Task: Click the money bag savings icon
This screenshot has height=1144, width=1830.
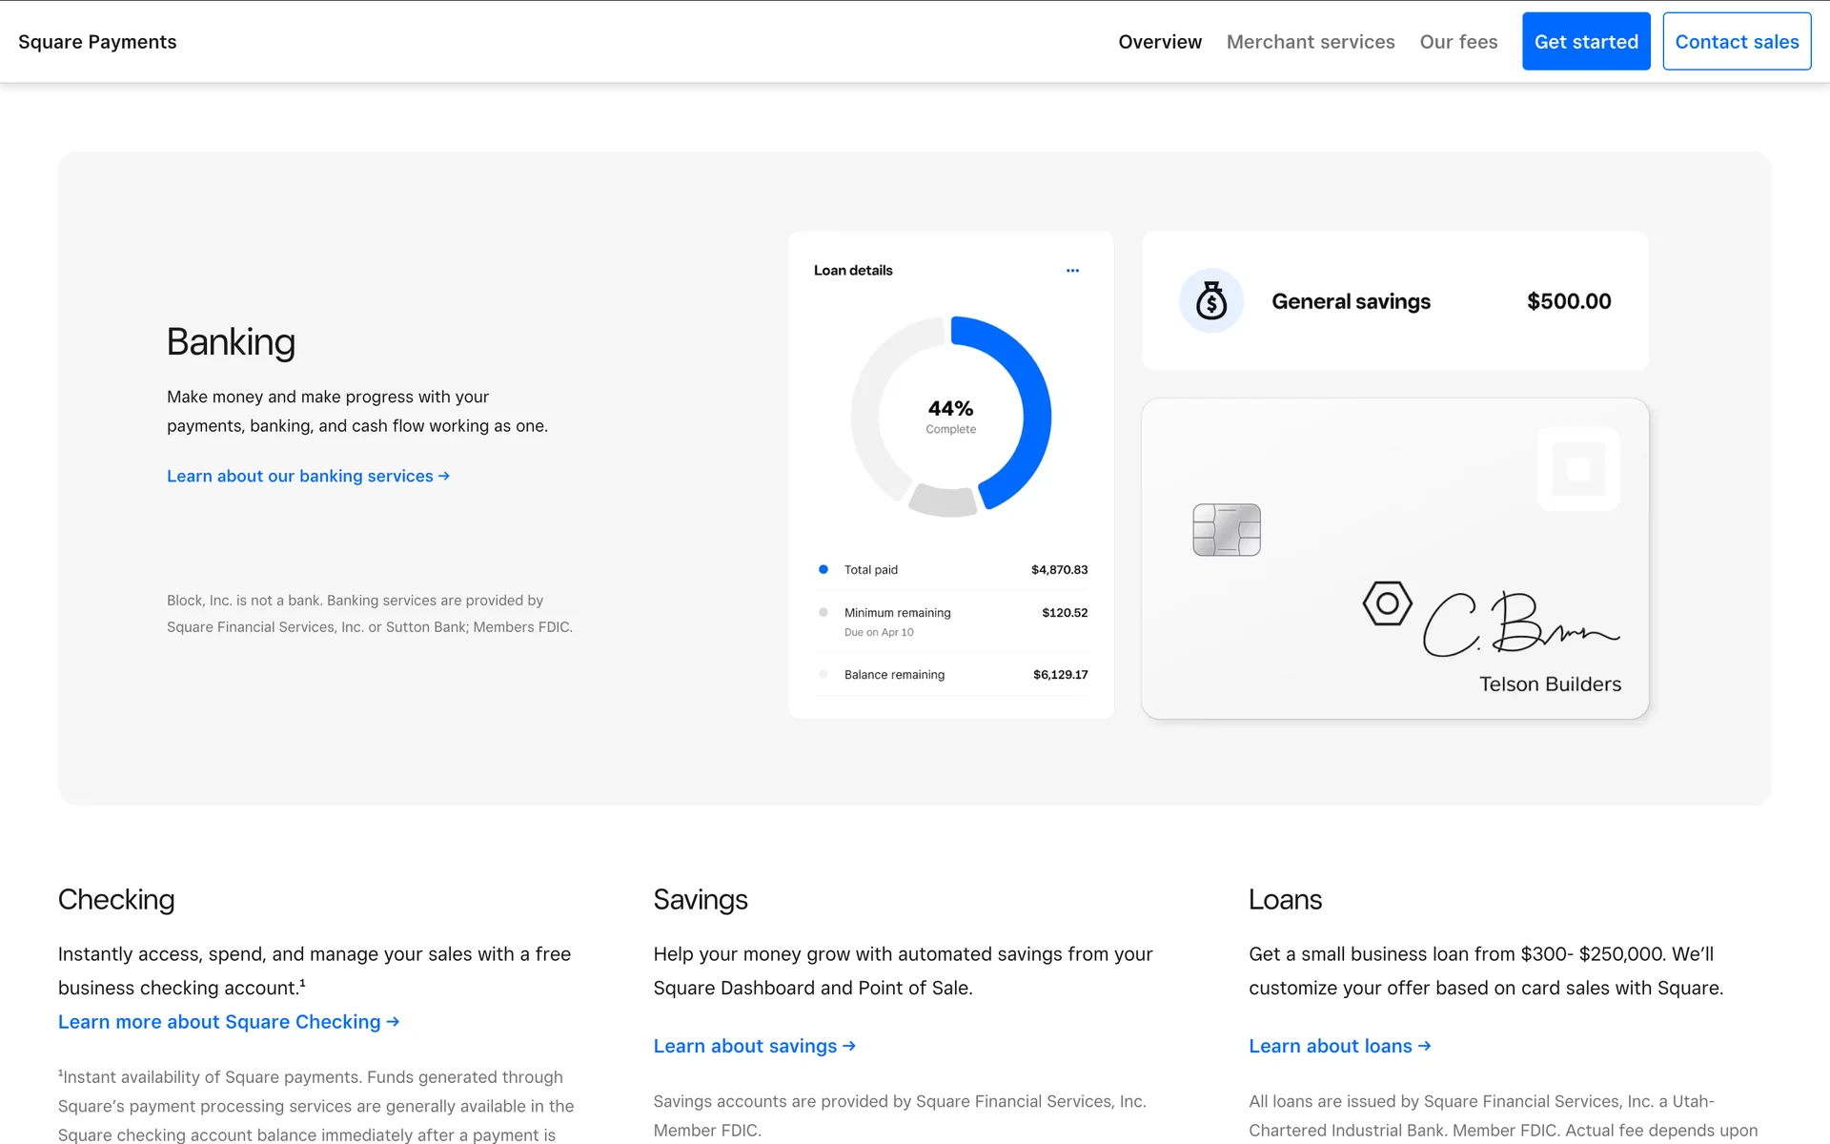Action: [1211, 301]
